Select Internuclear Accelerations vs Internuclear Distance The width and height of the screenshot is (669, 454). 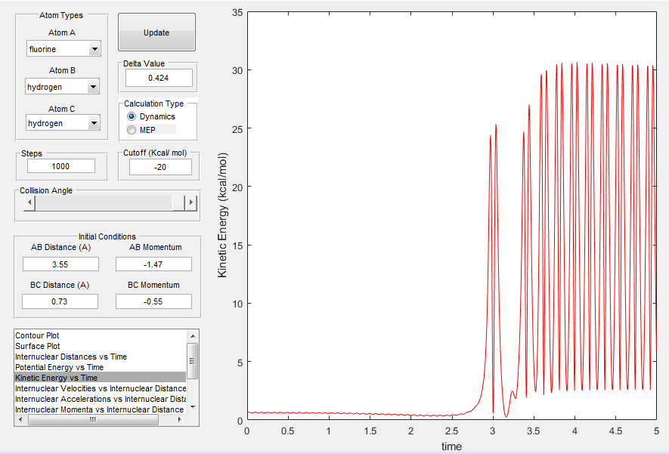coord(101,399)
